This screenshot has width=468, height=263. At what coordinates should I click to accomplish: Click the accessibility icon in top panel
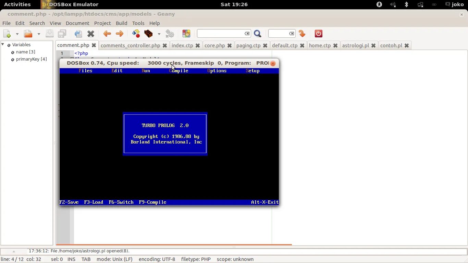pyautogui.click(x=379, y=4)
